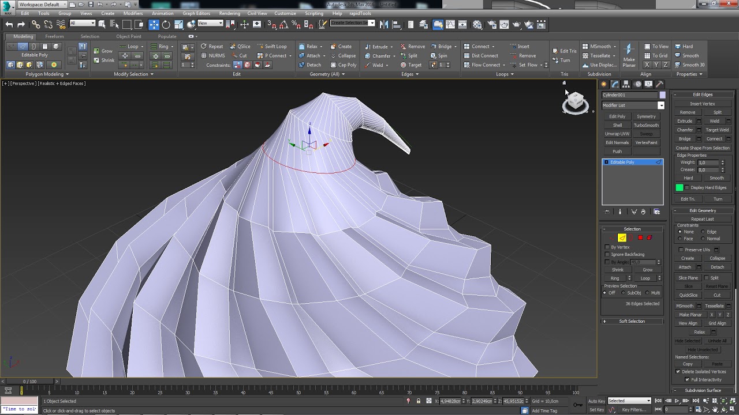Click the ViewCube in the viewport
The image size is (739, 415).
[575, 103]
